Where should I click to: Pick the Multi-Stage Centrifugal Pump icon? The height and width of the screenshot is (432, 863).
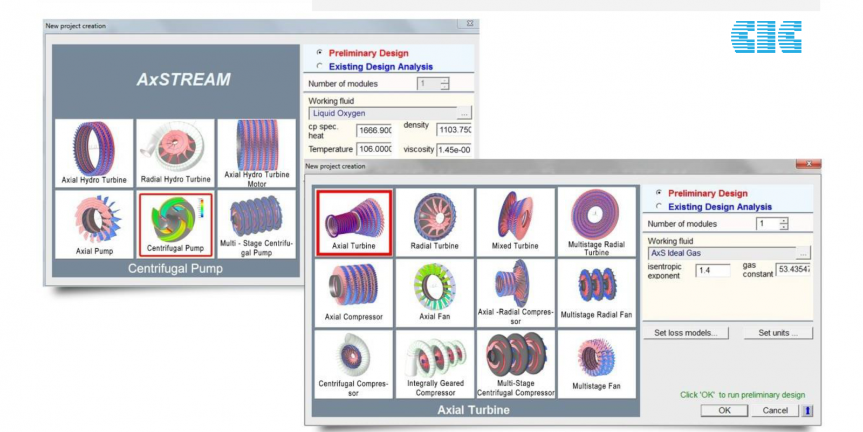[x=257, y=224]
